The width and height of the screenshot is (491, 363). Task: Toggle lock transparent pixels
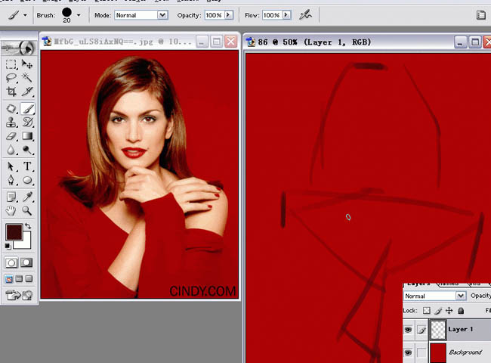click(427, 311)
